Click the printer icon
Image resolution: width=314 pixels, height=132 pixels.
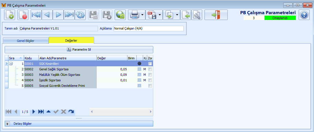click(135, 15)
